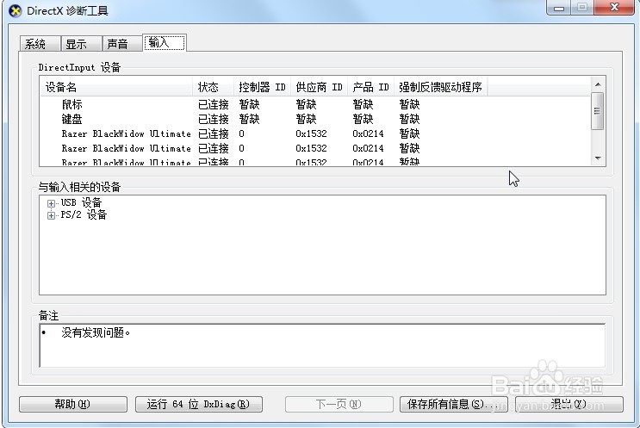
Task: Click the 状态 column header
Action: pyautogui.click(x=213, y=87)
